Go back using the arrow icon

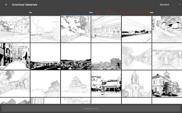tap(6, 5)
